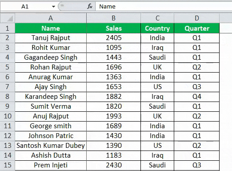This screenshot has height=171, width=232.
Task: Select column B header
Action: (114, 18)
